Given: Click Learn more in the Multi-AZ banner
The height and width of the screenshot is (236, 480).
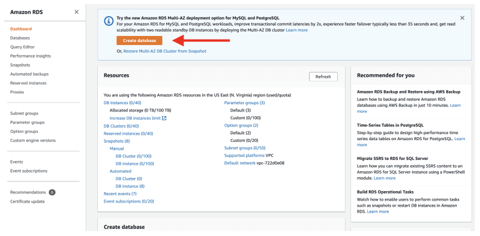Looking at the screenshot, I should coord(296,31).
